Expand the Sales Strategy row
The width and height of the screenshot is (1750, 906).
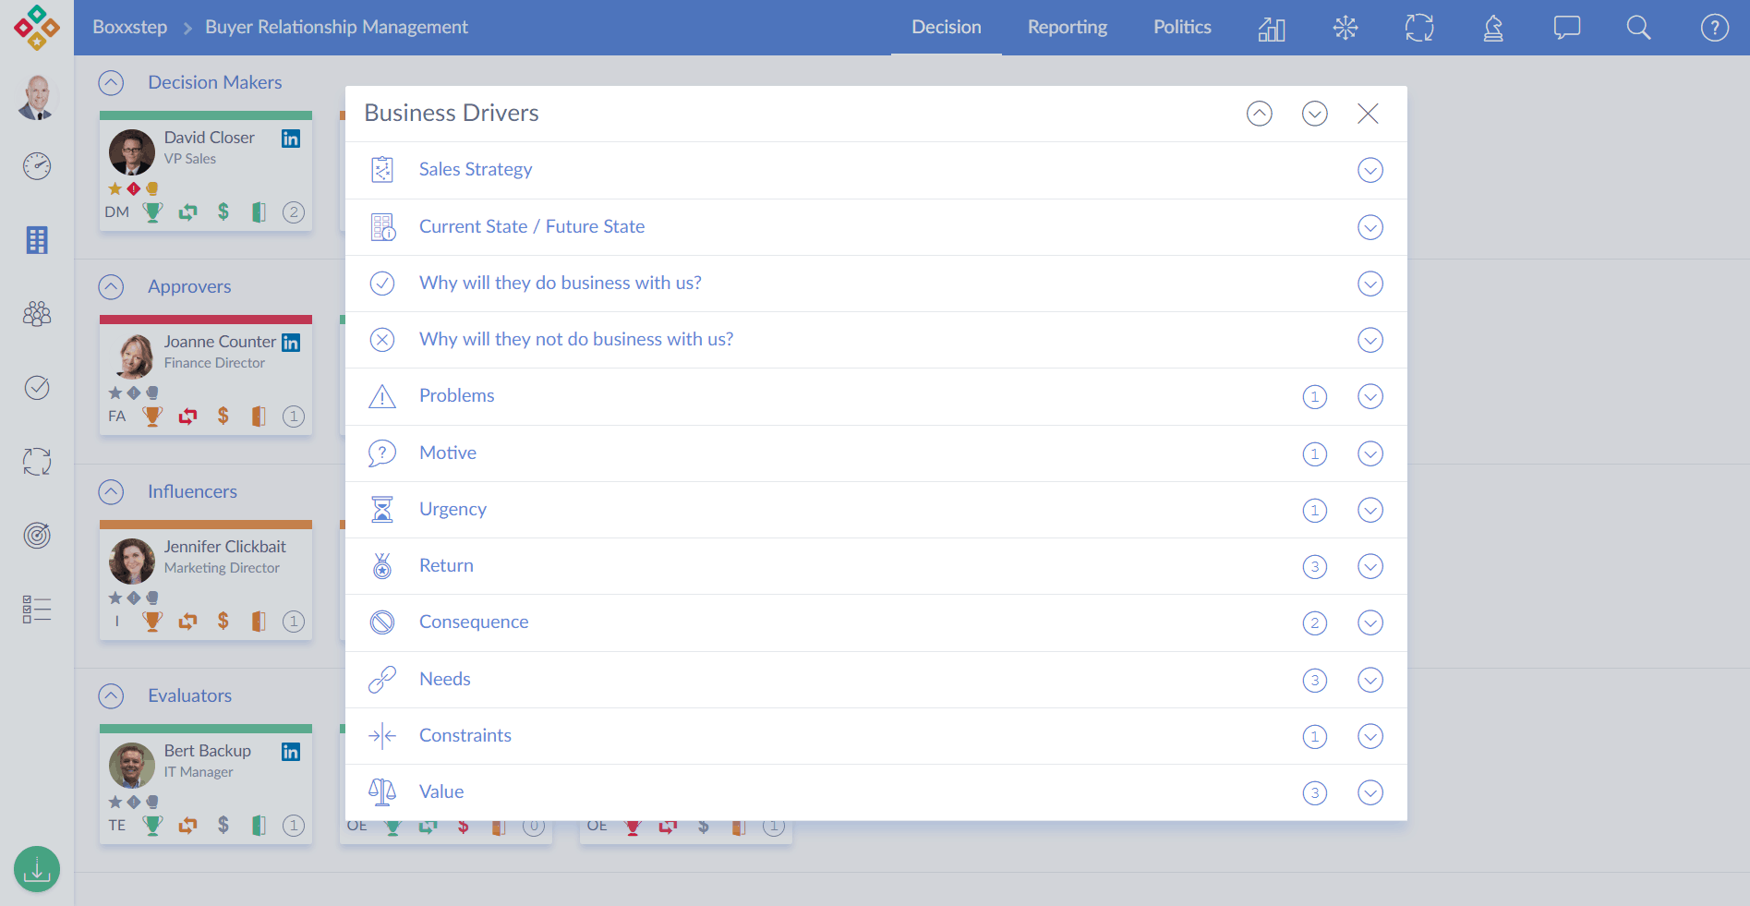[1370, 171]
